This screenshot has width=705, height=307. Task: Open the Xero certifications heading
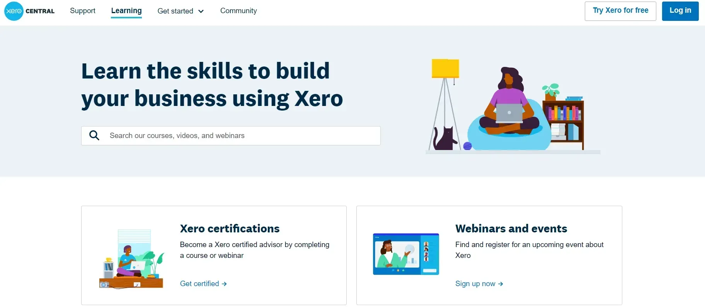pyautogui.click(x=230, y=229)
